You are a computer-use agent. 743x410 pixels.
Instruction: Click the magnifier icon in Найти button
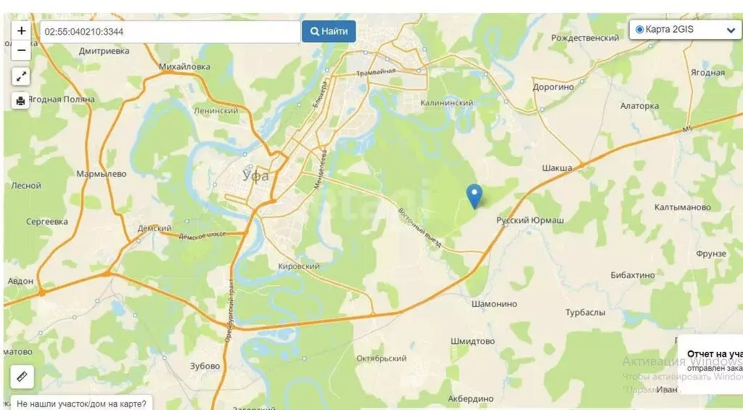(x=315, y=32)
